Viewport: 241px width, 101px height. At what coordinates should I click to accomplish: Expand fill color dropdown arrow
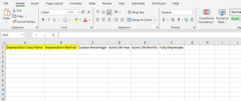[x=80, y=20]
